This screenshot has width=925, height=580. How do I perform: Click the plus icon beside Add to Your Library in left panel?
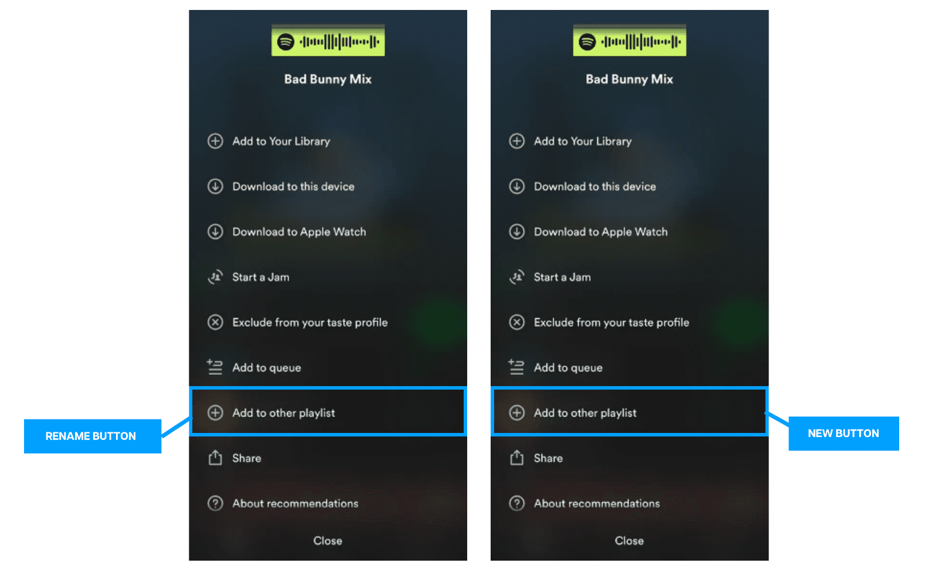(215, 141)
